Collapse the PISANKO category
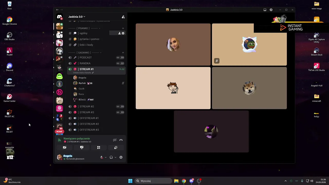 pyautogui.click(x=84, y=28)
